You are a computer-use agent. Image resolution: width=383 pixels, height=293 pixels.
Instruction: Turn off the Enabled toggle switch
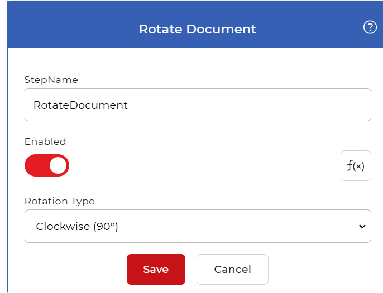click(47, 165)
